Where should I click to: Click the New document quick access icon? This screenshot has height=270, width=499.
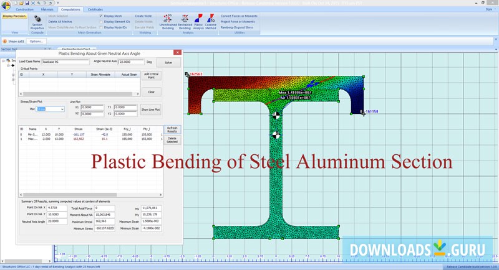click(15, 3)
